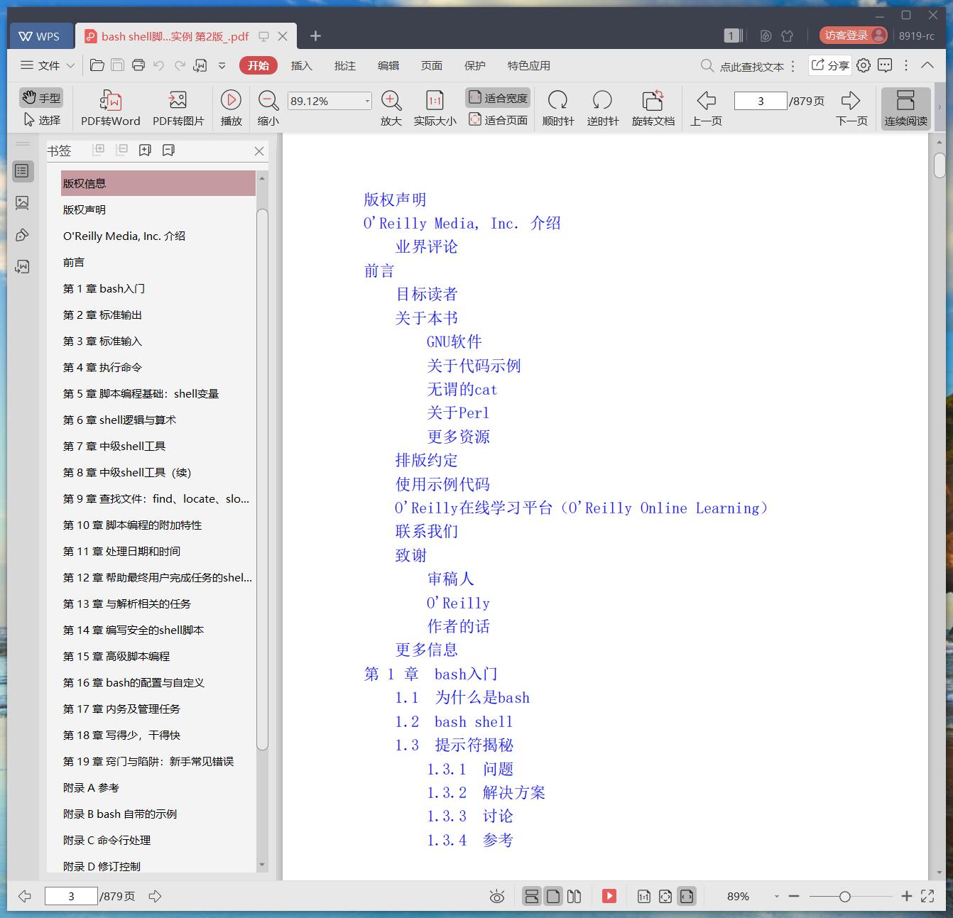Switch to the 编辑 tab

click(x=388, y=65)
